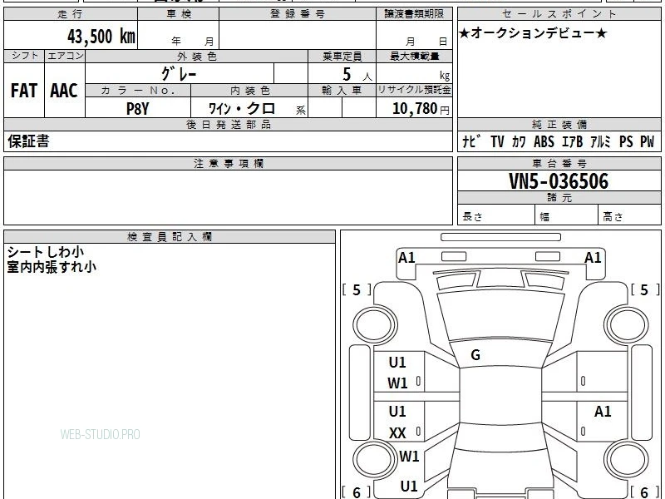Click the 純正装備 section header
This screenshot has height=499, width=665.
click(x=559, y=124)
